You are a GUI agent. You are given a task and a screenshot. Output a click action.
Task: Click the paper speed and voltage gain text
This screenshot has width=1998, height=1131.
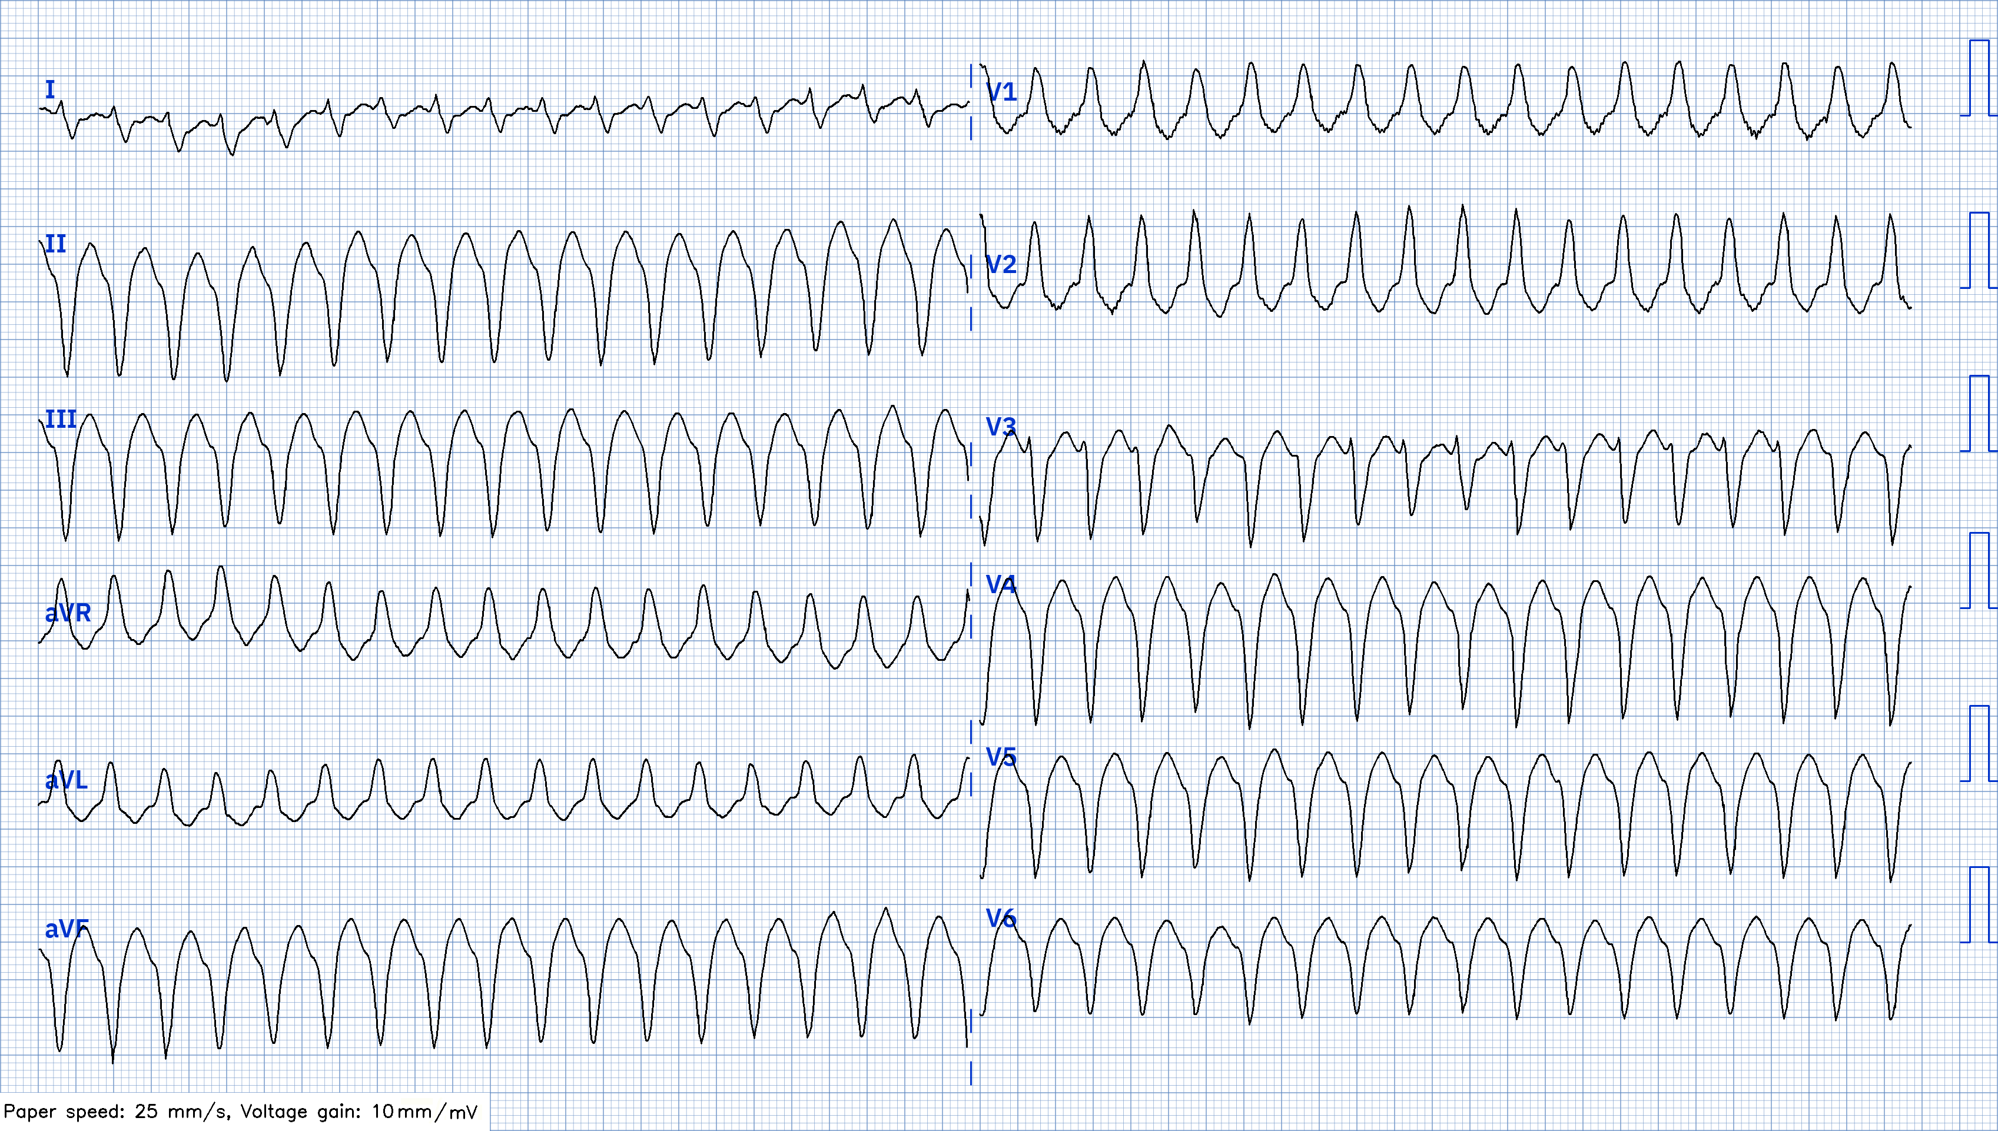tap(241, 1112)
